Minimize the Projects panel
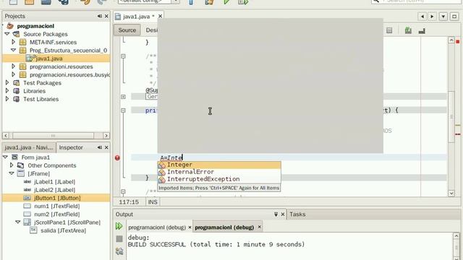 click(100, 16)
